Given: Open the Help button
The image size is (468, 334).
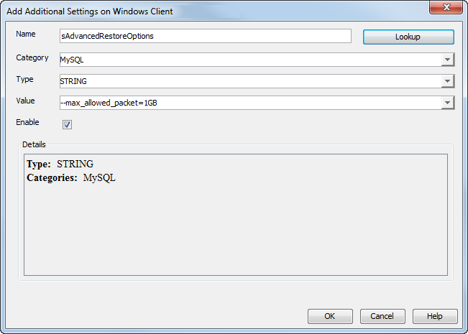Looking at the screenshot, I should pos(434,316).
